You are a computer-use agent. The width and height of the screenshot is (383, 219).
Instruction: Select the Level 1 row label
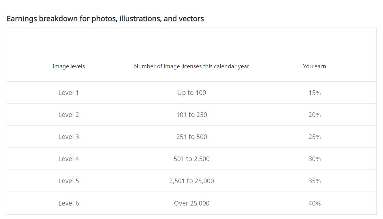click(x=69, y=93)
